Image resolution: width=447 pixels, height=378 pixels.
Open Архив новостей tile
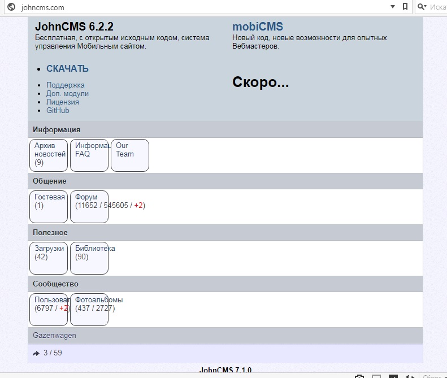(49, 155)
